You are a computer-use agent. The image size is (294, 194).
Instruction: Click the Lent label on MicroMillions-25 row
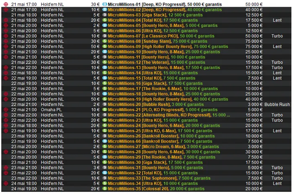[x=277, y=131]
